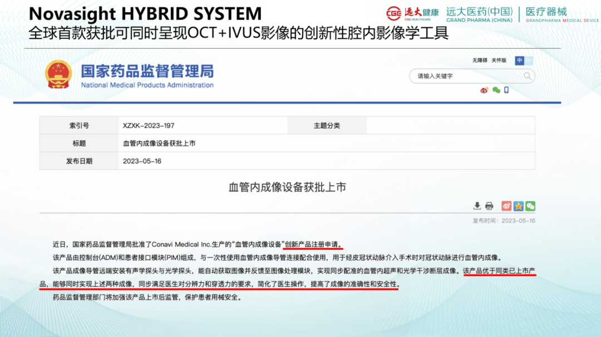Image resolution: width=601 pixels, height=337 pixels.
Task: Click the mobile phone icon near the search bar
Action: [506, 90]
